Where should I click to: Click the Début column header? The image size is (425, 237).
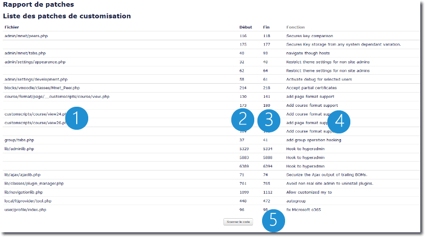click(245, 27)
